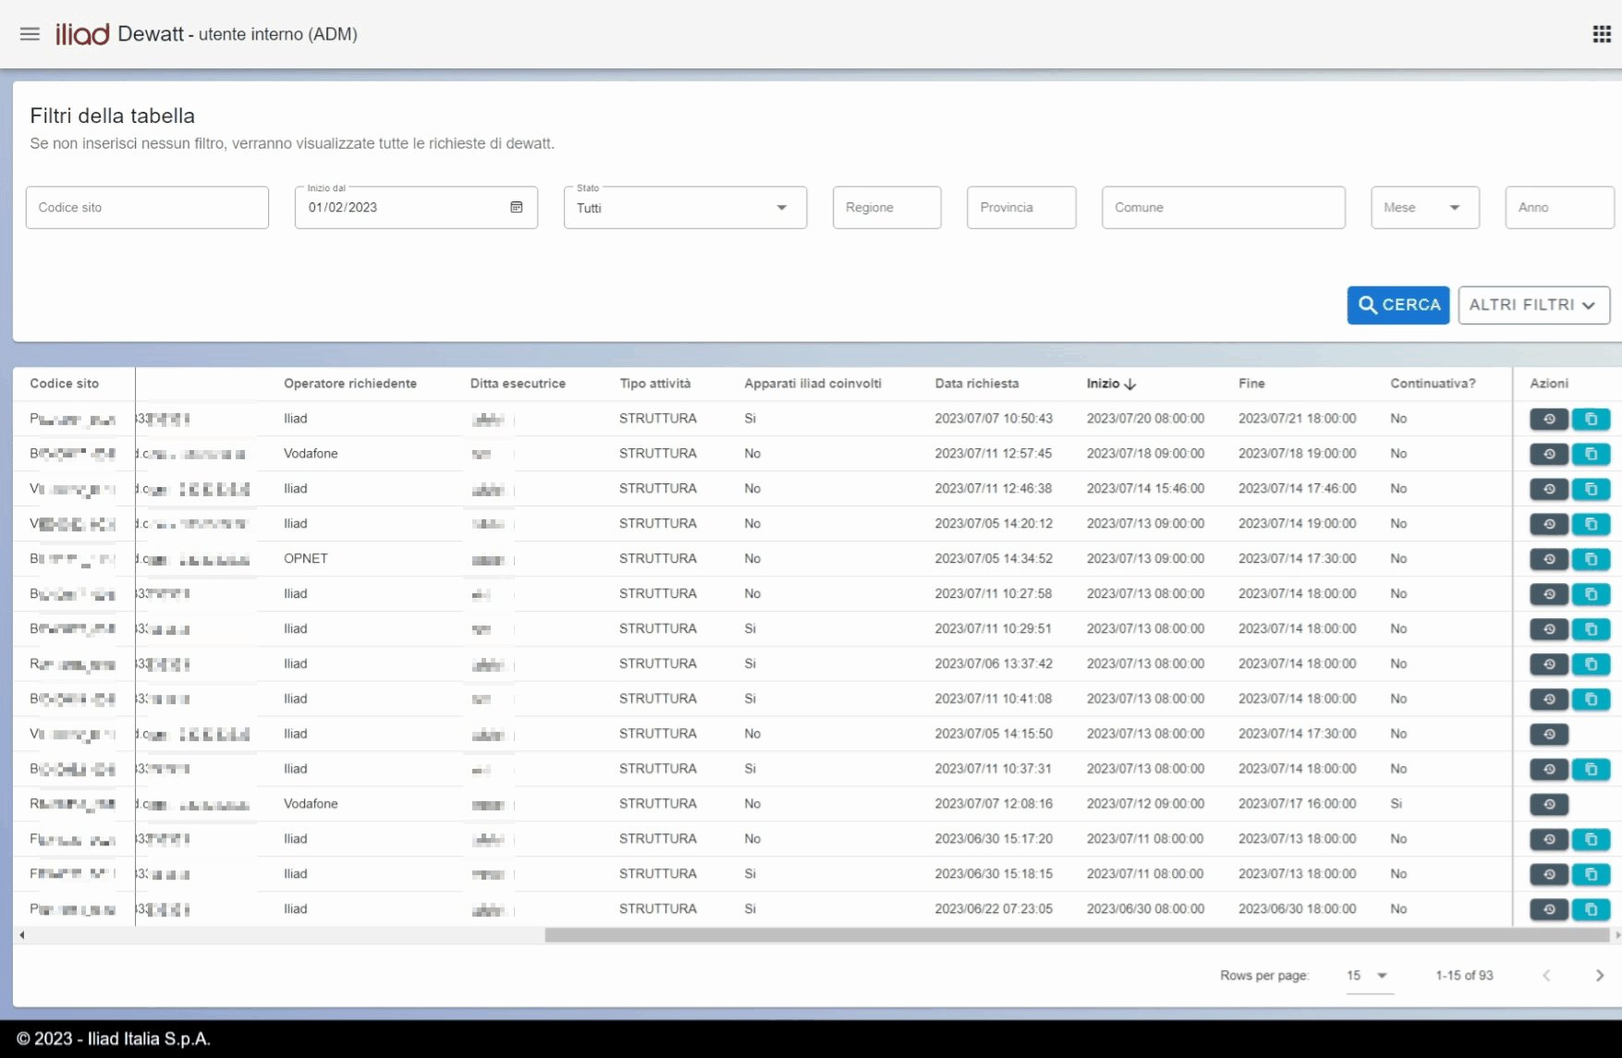Viewport: 1622px width, 1058px height.
Task: View history for request dated 2023/07/07 10:50:43
Action: point(1549,419)
